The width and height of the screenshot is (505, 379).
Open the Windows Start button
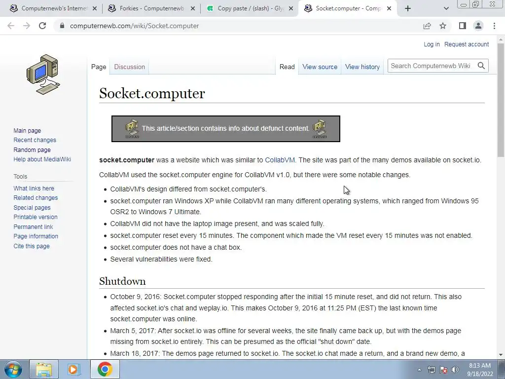(x=13, y=369)
